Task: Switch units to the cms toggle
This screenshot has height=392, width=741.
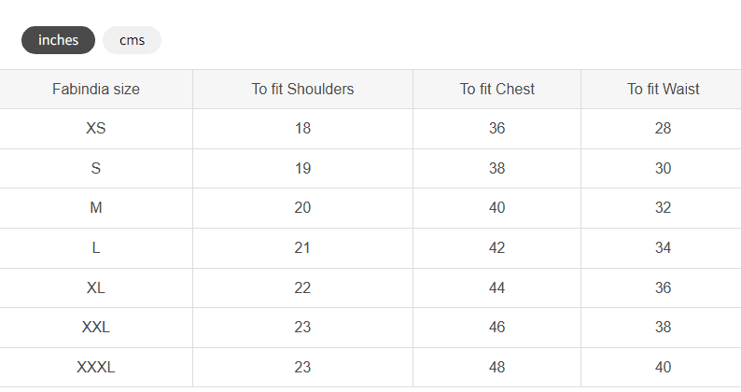Action: [132, 40]
